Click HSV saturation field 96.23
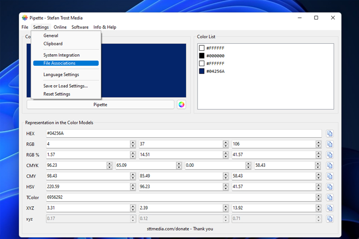This screenshot has height=239, width=359. tap(181, 187)
